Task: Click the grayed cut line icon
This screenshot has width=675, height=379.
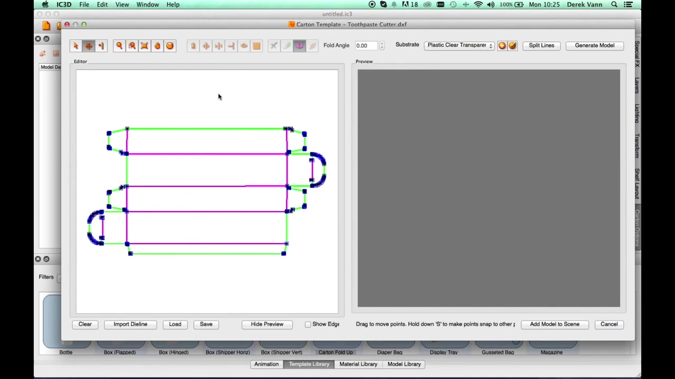Action: 274,46
